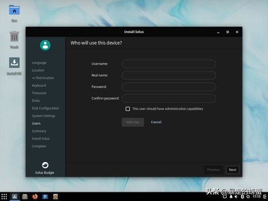The image size is (268, 201).
Task: Click the Previous button
Action: (214, 170)
